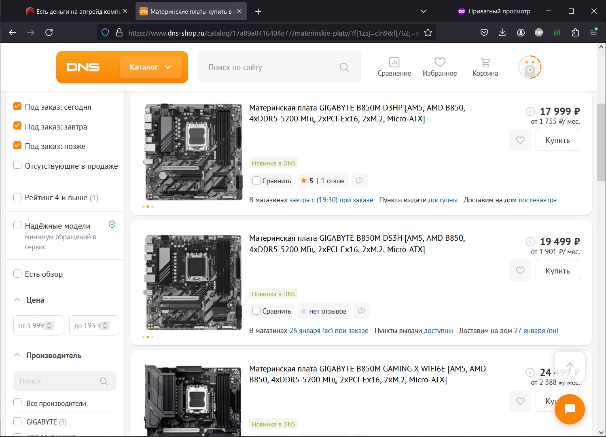
Task: Adjust the 'до 193' price stepper
Action: pos(105,325)
